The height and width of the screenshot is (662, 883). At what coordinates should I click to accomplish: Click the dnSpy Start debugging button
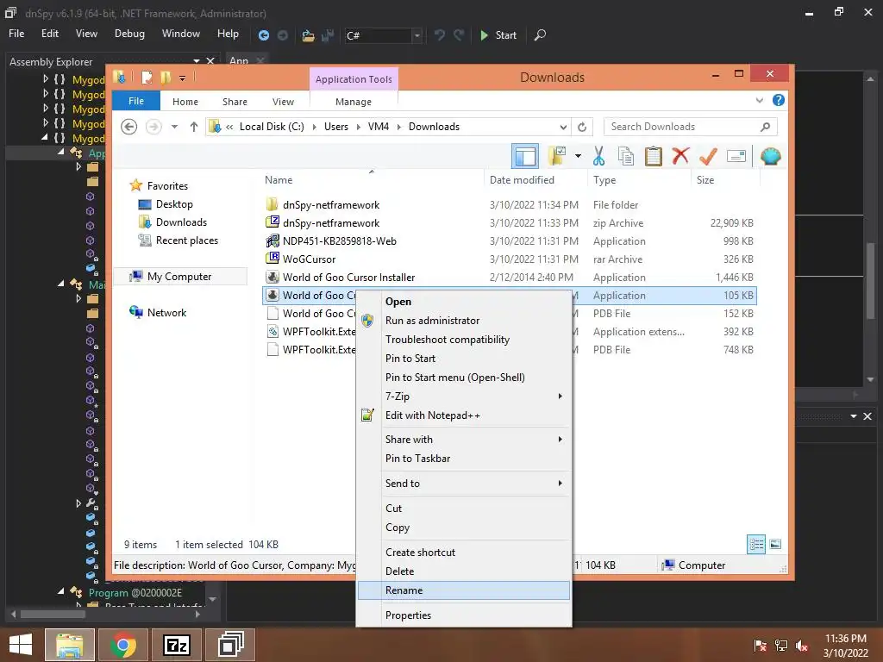pos(498,34)
